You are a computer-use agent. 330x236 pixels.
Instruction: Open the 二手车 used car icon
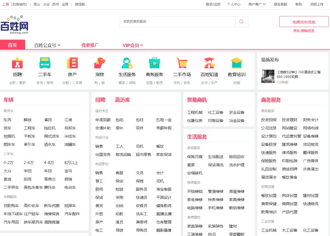(x=45, y=63)
